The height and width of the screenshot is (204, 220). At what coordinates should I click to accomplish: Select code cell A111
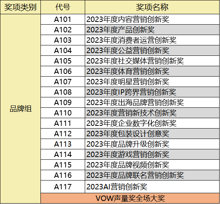(x=63, y=123)
